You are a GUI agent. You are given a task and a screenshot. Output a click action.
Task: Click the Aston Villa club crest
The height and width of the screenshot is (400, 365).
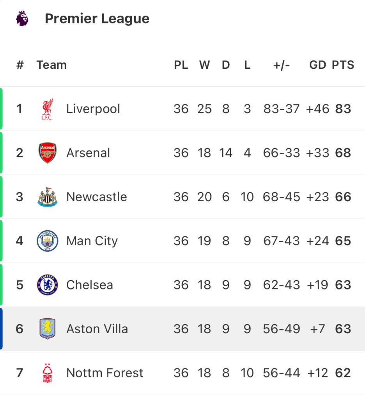[47, 329]
